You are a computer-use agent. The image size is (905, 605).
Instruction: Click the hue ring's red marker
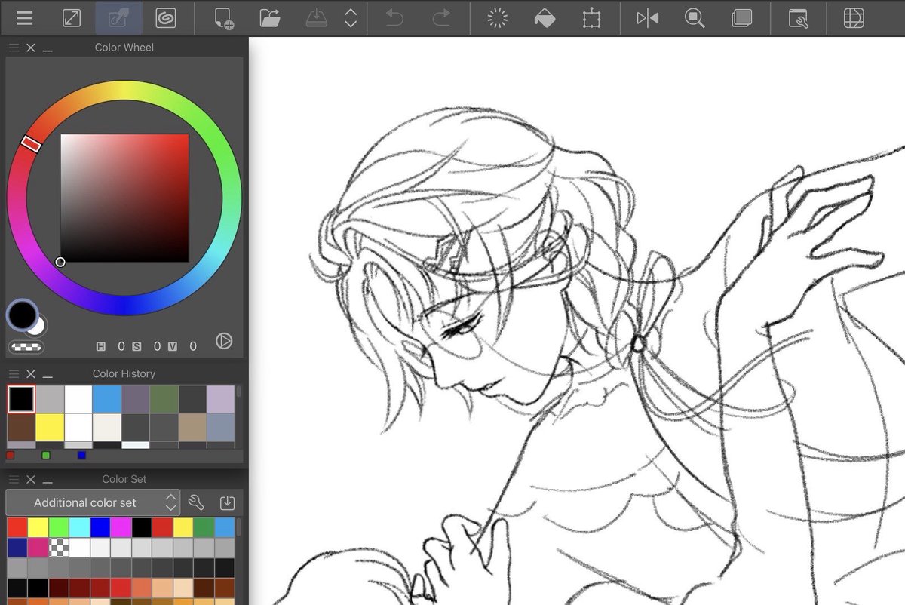pos(30,143)
